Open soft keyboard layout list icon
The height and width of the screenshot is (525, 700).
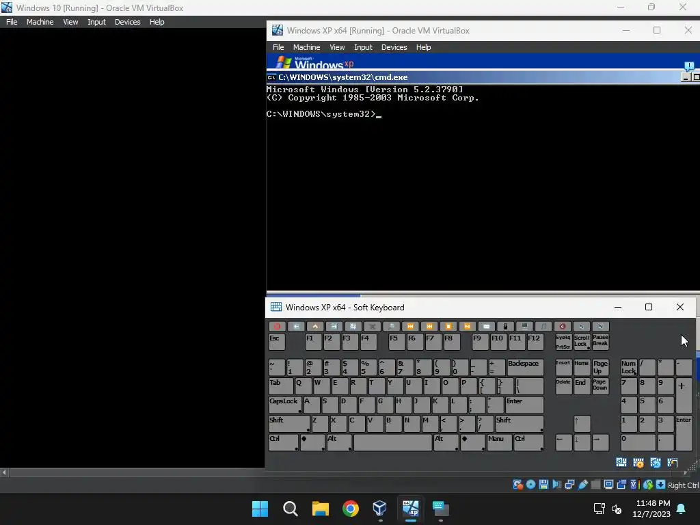(621, 463)
